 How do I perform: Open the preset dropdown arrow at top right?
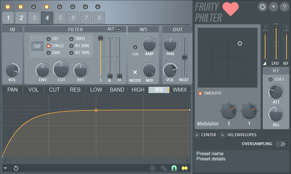[x=273, y=7]
